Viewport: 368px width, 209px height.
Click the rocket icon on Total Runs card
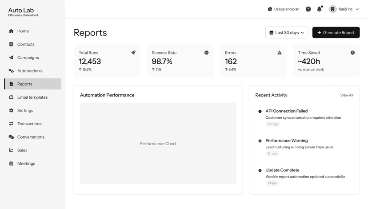pyautogui.click(x=133, y=53)
